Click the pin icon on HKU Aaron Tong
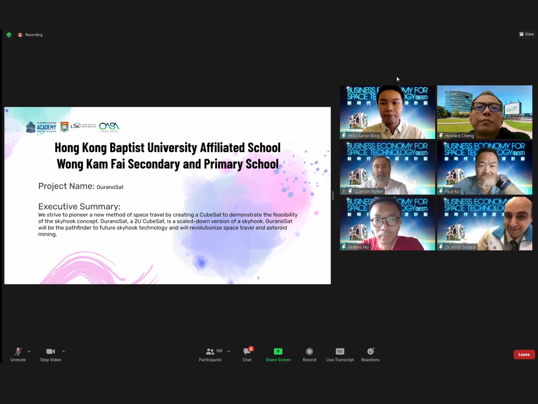Viewport: 538px width, 404px height. click(x=344, y=136)
